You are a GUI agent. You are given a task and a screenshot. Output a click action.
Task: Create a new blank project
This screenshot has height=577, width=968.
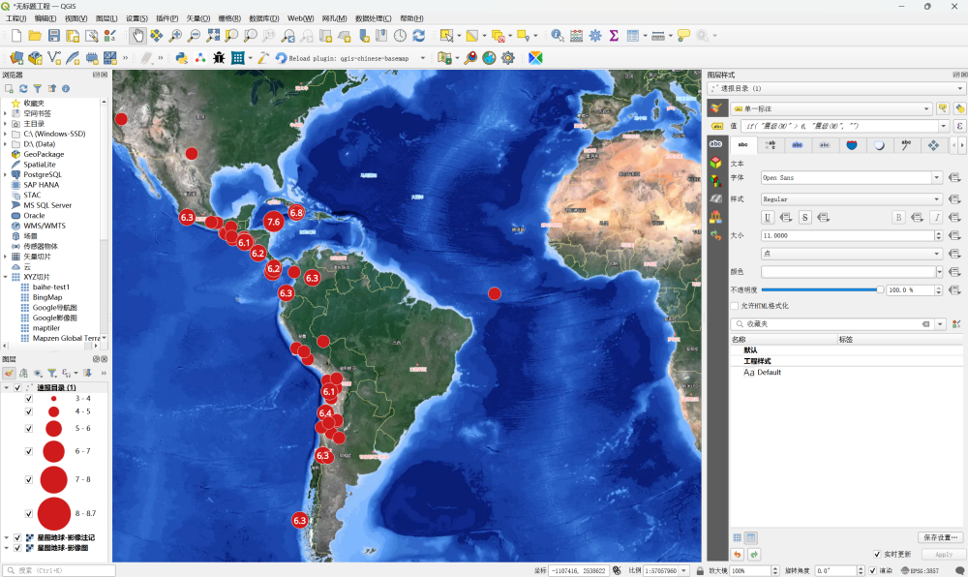(x=16, y=36)
